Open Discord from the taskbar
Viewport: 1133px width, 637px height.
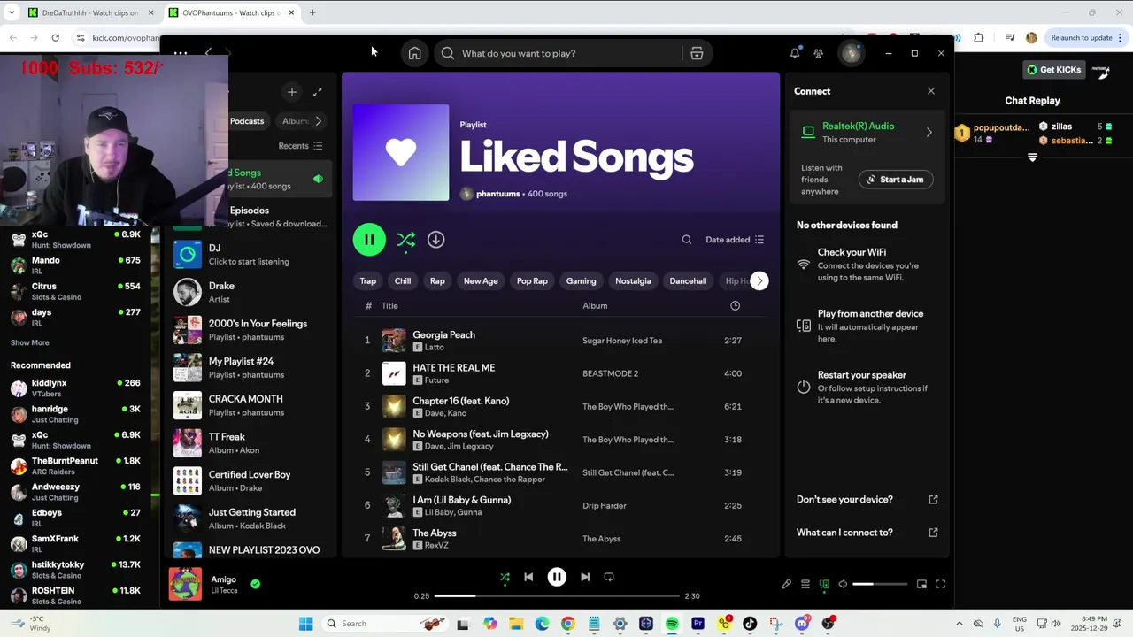click(802, 624)
